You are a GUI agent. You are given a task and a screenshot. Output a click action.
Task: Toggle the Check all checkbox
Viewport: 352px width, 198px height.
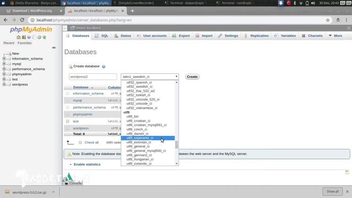[x=80, y=142]
